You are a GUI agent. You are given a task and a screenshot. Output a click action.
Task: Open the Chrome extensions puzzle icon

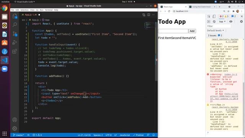(x=234, y=11)
